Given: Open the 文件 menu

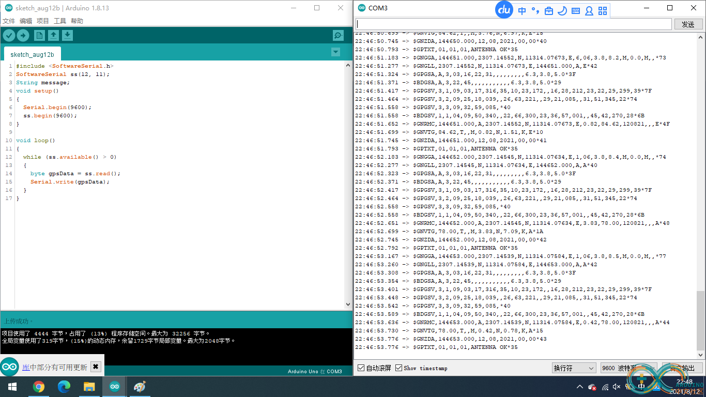Looking at the screenshot, I should (x=9, y=21).
